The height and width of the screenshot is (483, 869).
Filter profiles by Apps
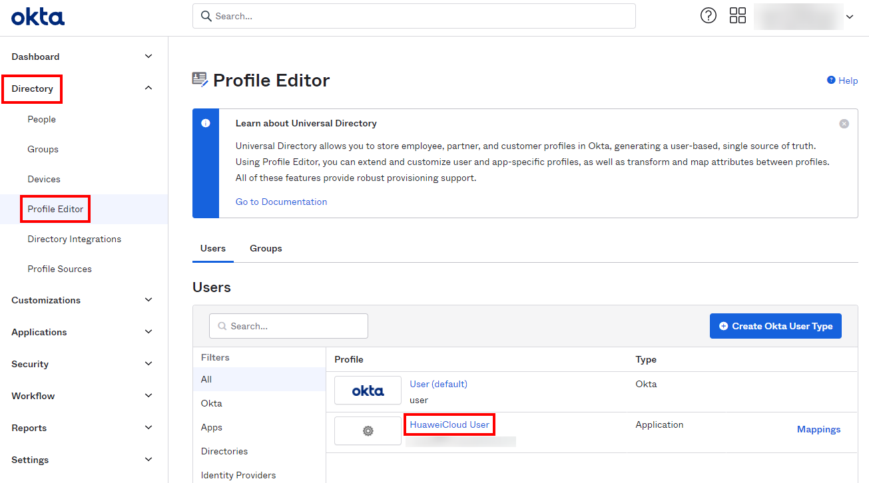click(212, 427)
